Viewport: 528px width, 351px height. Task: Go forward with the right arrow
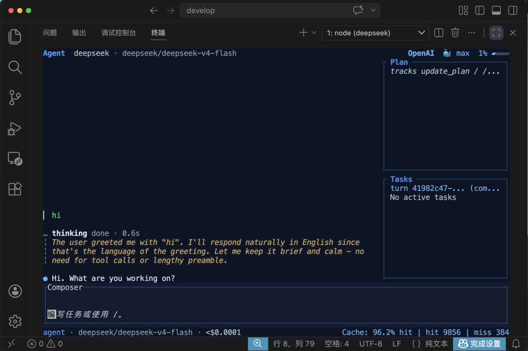[x=171, y=10]
